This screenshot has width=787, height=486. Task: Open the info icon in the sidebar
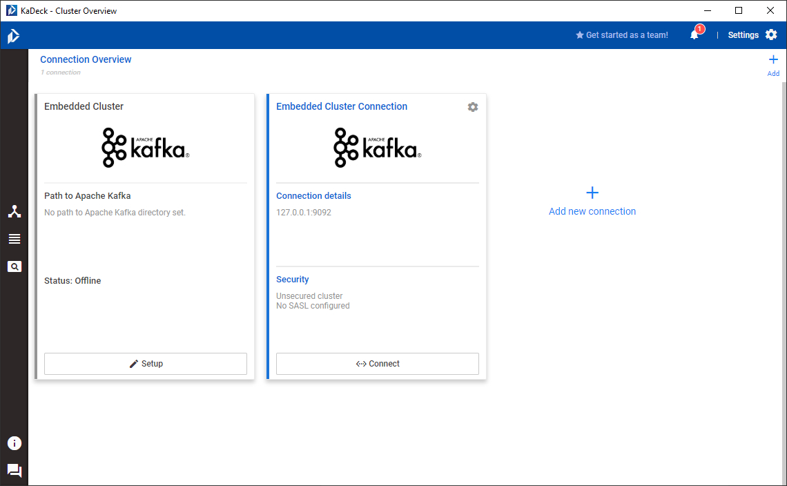point(14,443)
